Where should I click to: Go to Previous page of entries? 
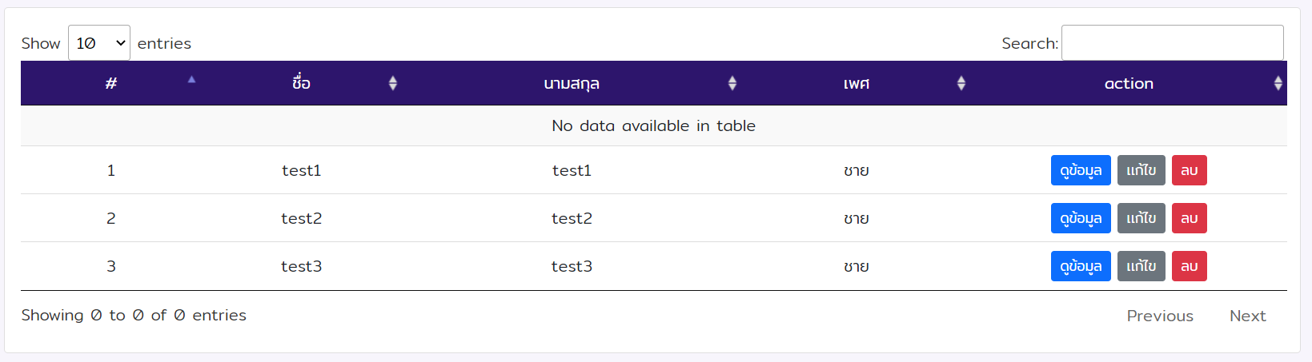tap(1160, 316)
